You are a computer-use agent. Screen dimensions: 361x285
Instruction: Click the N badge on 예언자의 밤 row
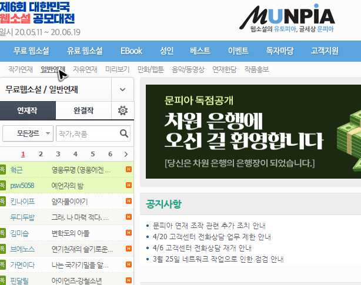pos(129,185)
